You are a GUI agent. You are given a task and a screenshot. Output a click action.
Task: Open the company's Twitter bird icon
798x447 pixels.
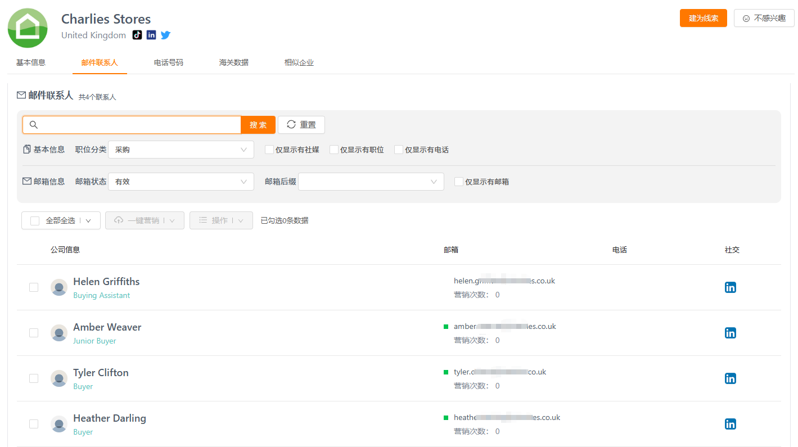[165, 35]
